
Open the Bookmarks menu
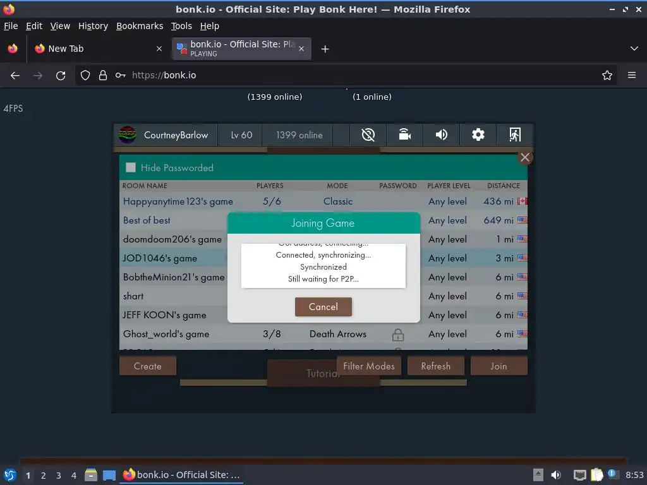coord(140,26)
